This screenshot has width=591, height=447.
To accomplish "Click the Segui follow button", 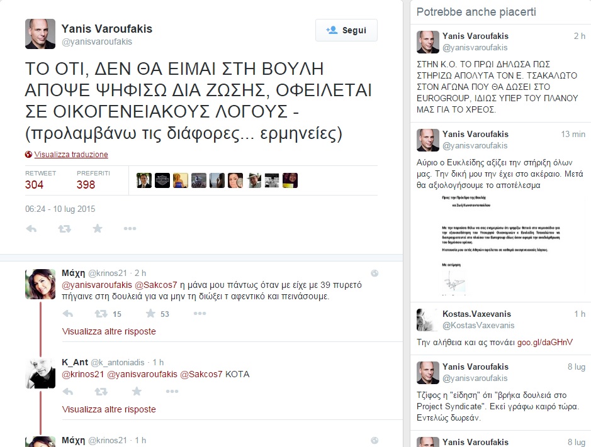I will [x=346, y=30].
